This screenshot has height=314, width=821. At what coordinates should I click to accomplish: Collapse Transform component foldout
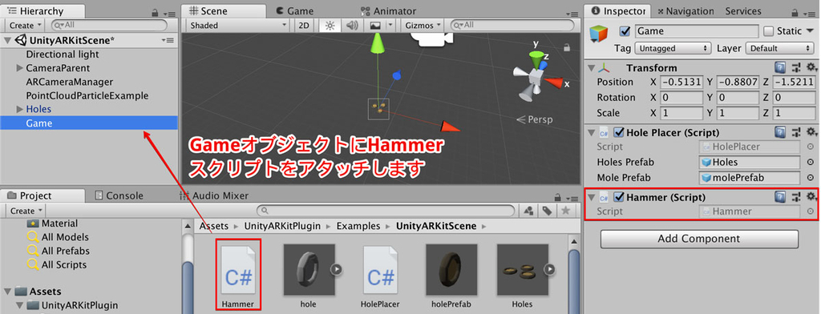click(591, 68)
